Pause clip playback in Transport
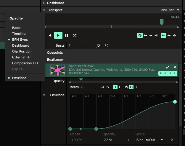 [x=67, y=35]
